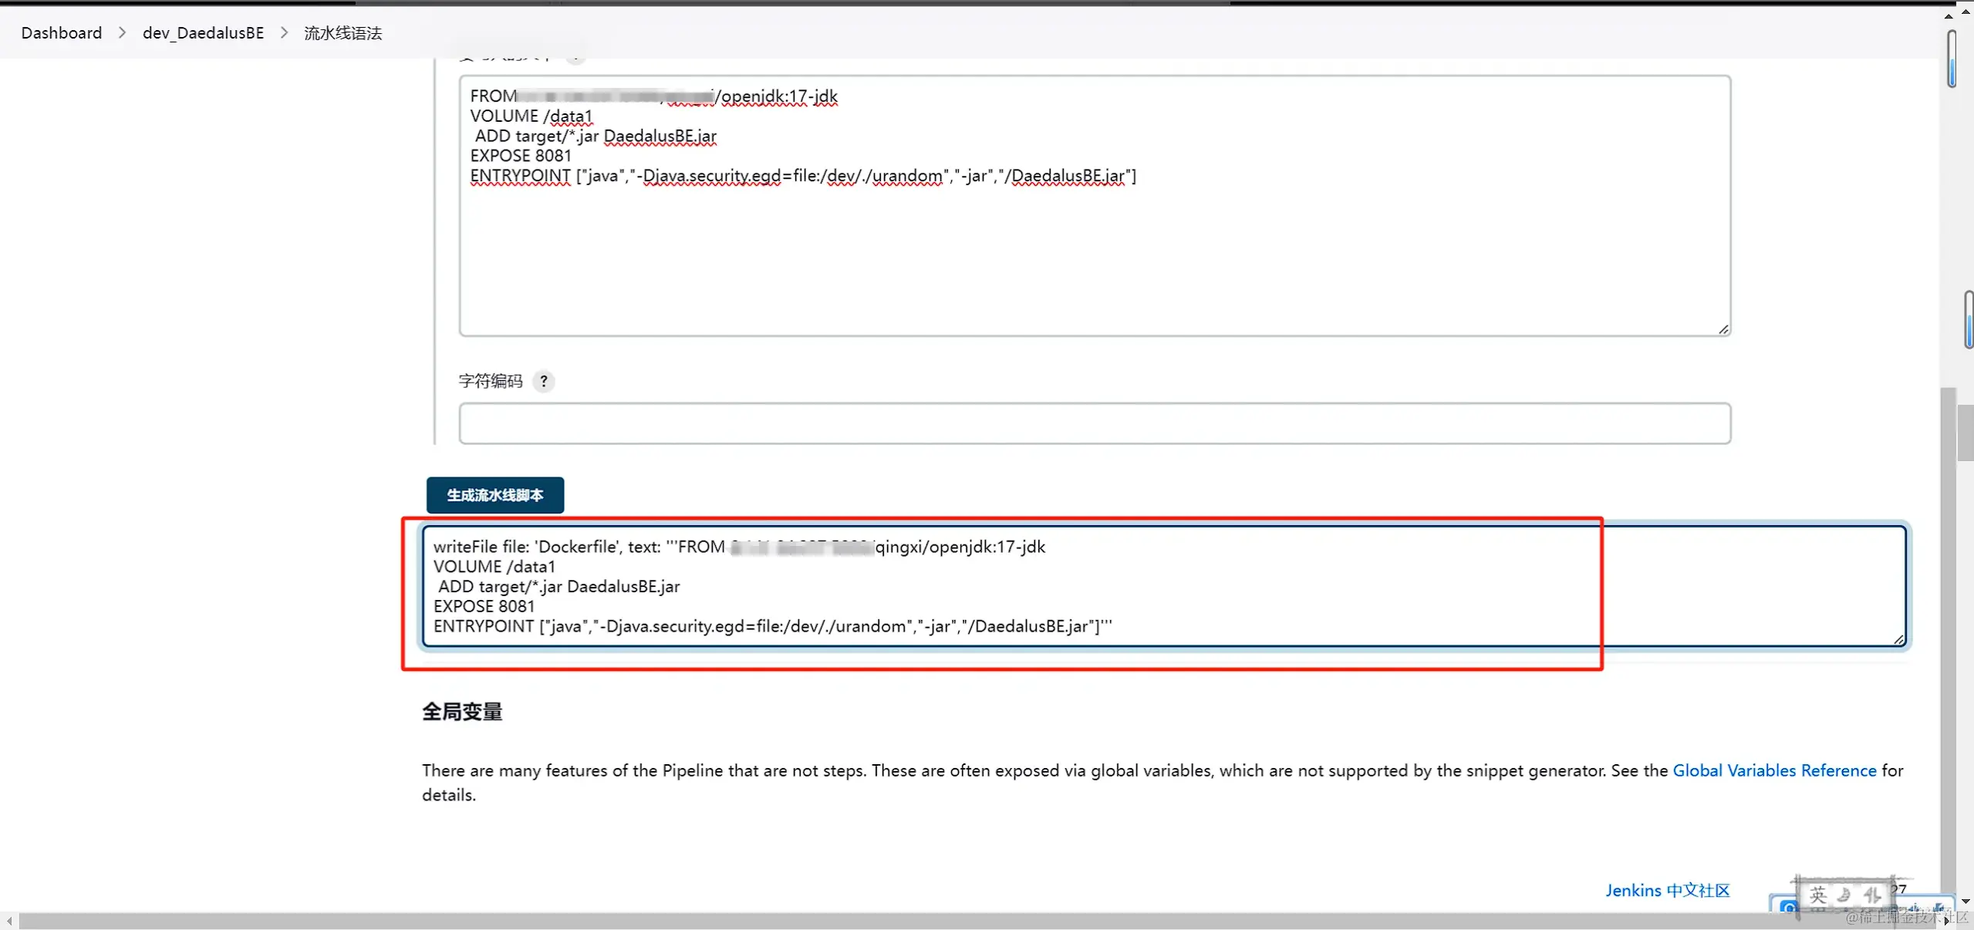Click the half/full-width icon in IME toolbar
The image size is (1974, 930).
click(x=1871, y=895)
